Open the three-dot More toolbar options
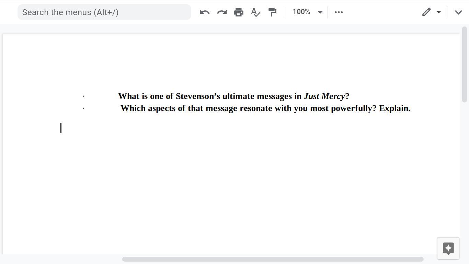 point(339,12)
